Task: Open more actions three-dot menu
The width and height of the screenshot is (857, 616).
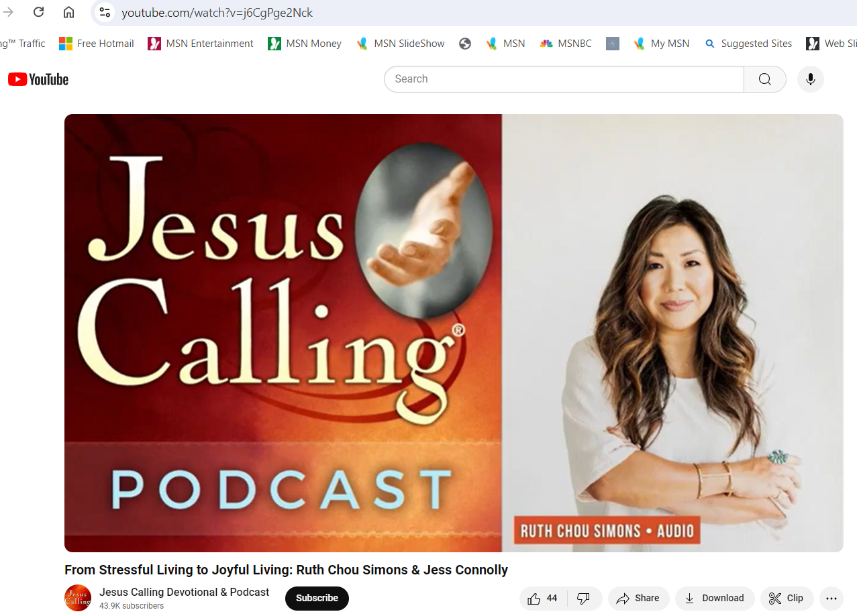Action: tap(831, 599)
